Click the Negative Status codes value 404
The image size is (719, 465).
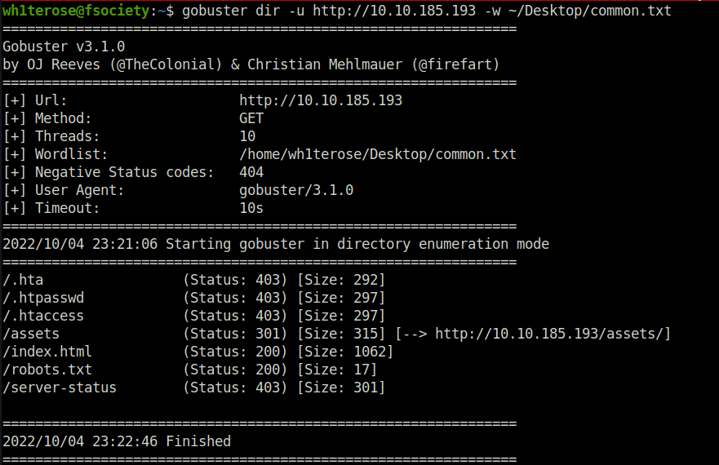pos(251,172)
